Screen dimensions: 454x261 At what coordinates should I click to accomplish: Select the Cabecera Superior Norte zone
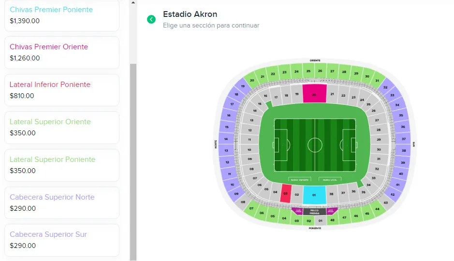coord(61,203)
